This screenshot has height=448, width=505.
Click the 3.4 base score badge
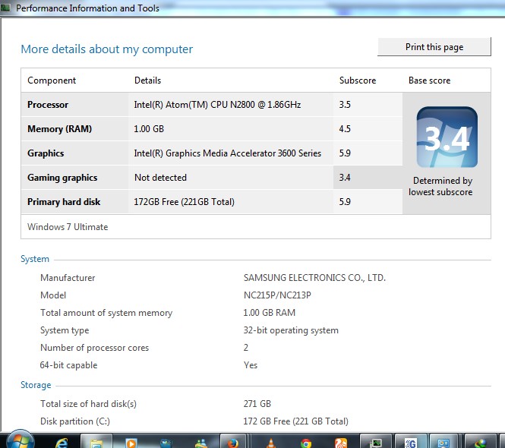point(447,137)
